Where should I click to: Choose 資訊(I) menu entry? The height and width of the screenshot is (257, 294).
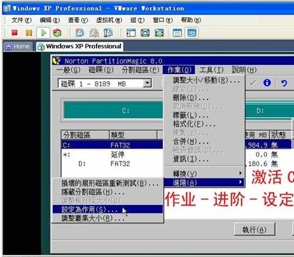pos(205,159)
